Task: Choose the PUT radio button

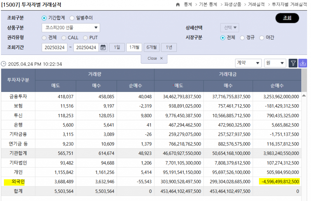Action: click(x=85, y=38)
